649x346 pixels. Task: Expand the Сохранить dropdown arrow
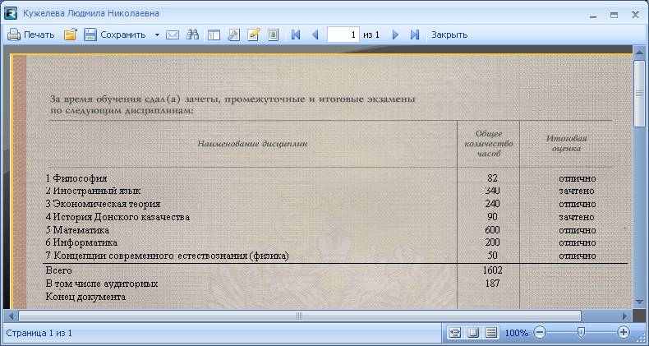pos(157,35)
